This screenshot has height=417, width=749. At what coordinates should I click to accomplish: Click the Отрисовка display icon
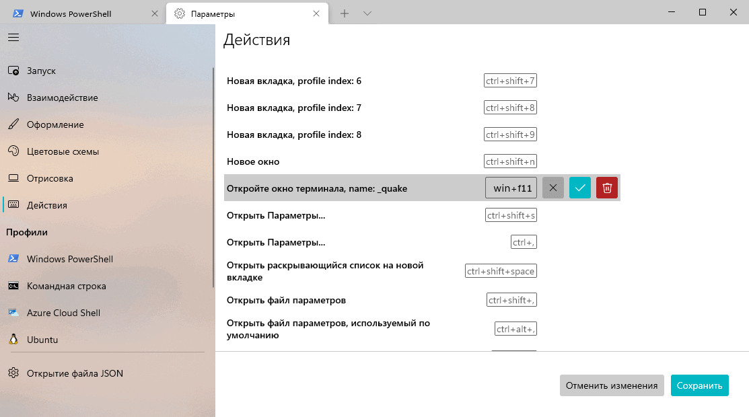[13, 178]
